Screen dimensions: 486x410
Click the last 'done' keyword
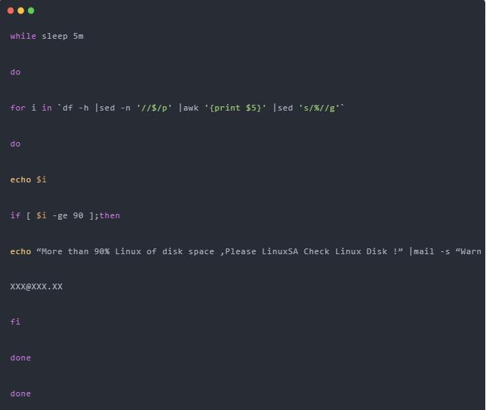[20, 393]
